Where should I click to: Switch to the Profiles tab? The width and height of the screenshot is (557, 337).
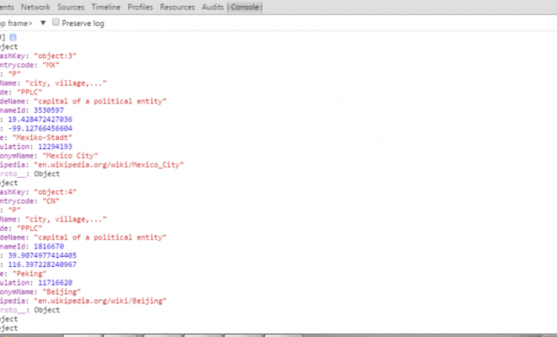tap(140, 7)
